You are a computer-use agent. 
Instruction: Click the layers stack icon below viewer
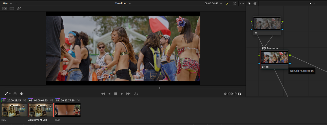(x=15, y=94)
